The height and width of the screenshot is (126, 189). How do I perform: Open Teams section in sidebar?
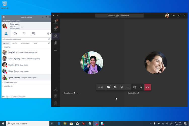pyautogui.click(x=55, y=29)
